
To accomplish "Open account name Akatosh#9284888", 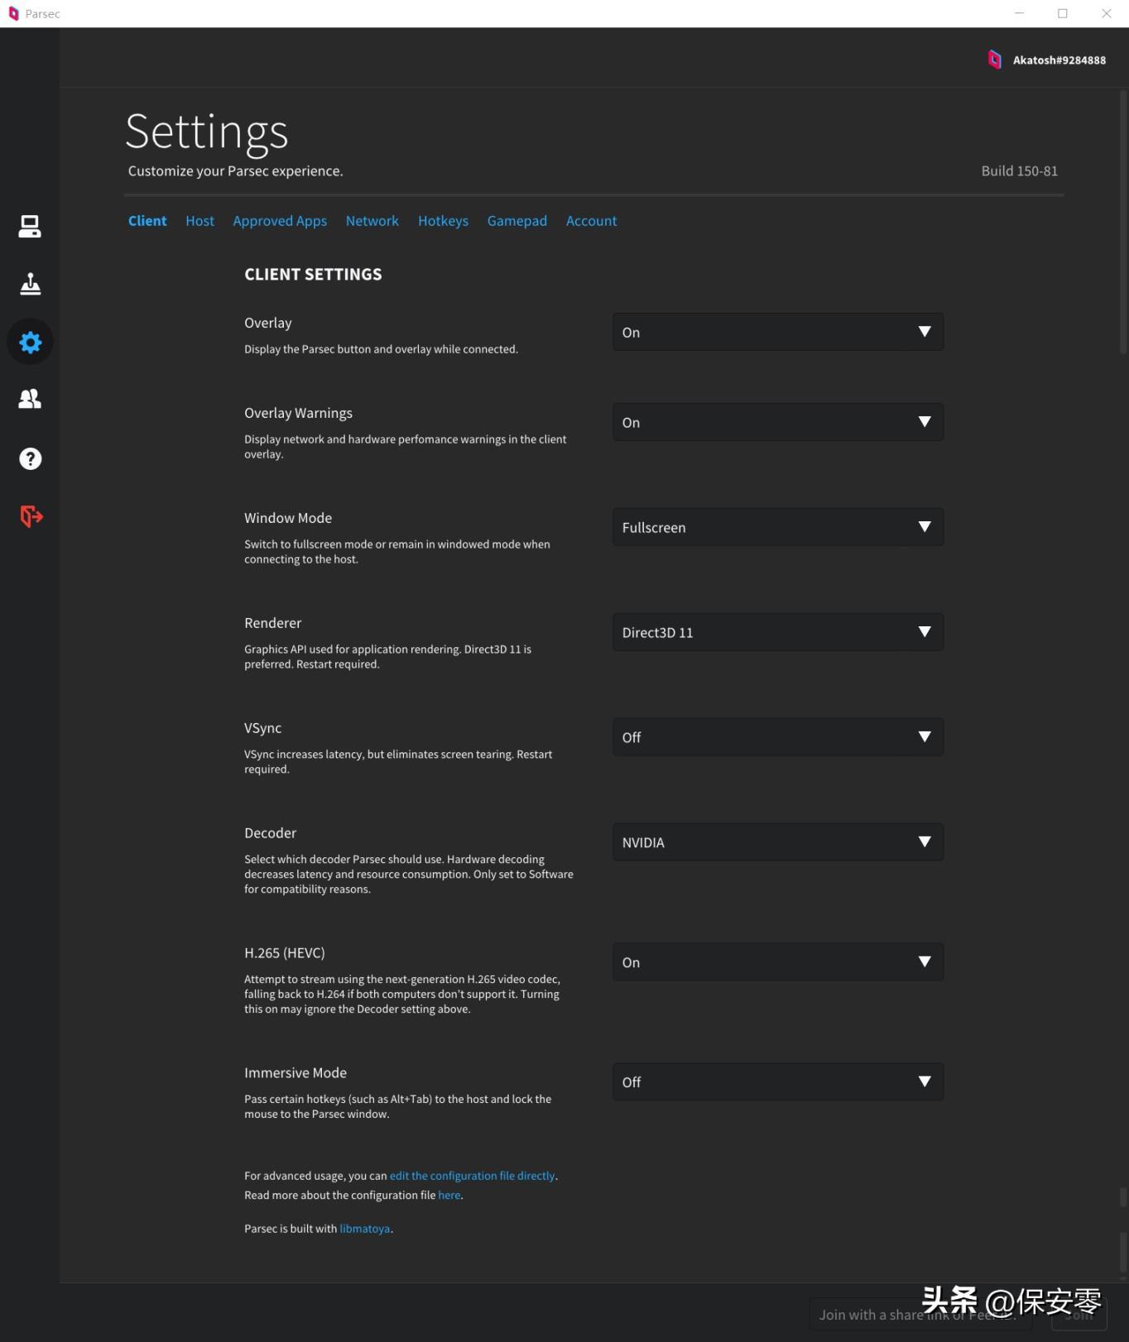I will 1059,60.
